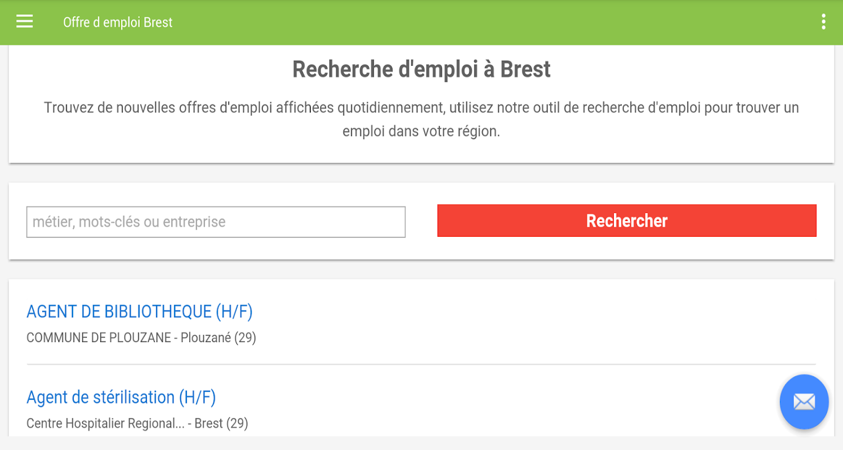This screenshot has height=450, width=843.
Task: Open the three-dot overflow menu
Action: (x=823, y=22)
